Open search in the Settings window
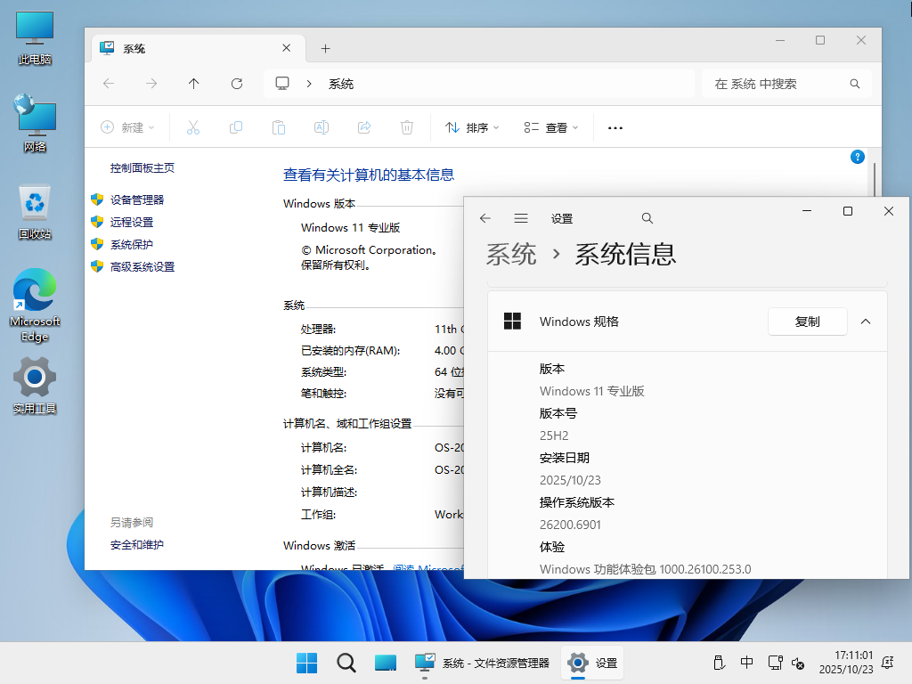This screenshot has height=684, width=912. [x=647, y=217]
